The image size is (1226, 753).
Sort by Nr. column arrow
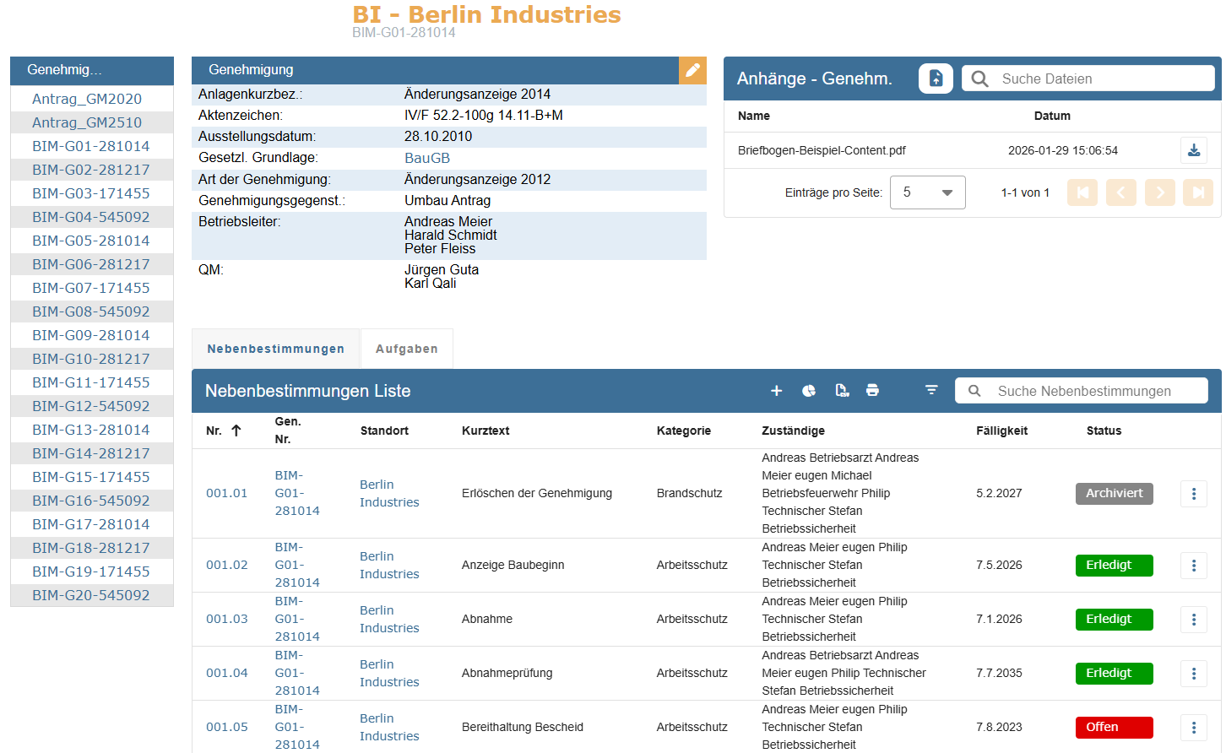point(236,431)
